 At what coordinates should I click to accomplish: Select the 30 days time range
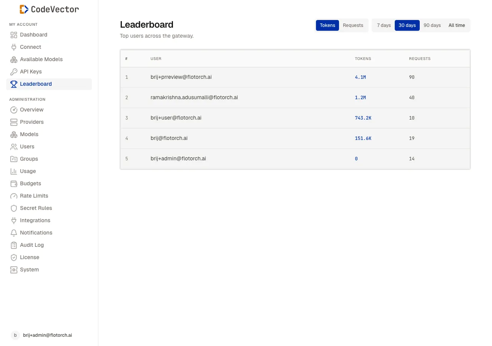pos(407,25)
